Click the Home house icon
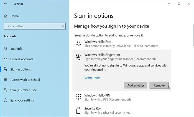194x117 pixels. click(6, 16)
